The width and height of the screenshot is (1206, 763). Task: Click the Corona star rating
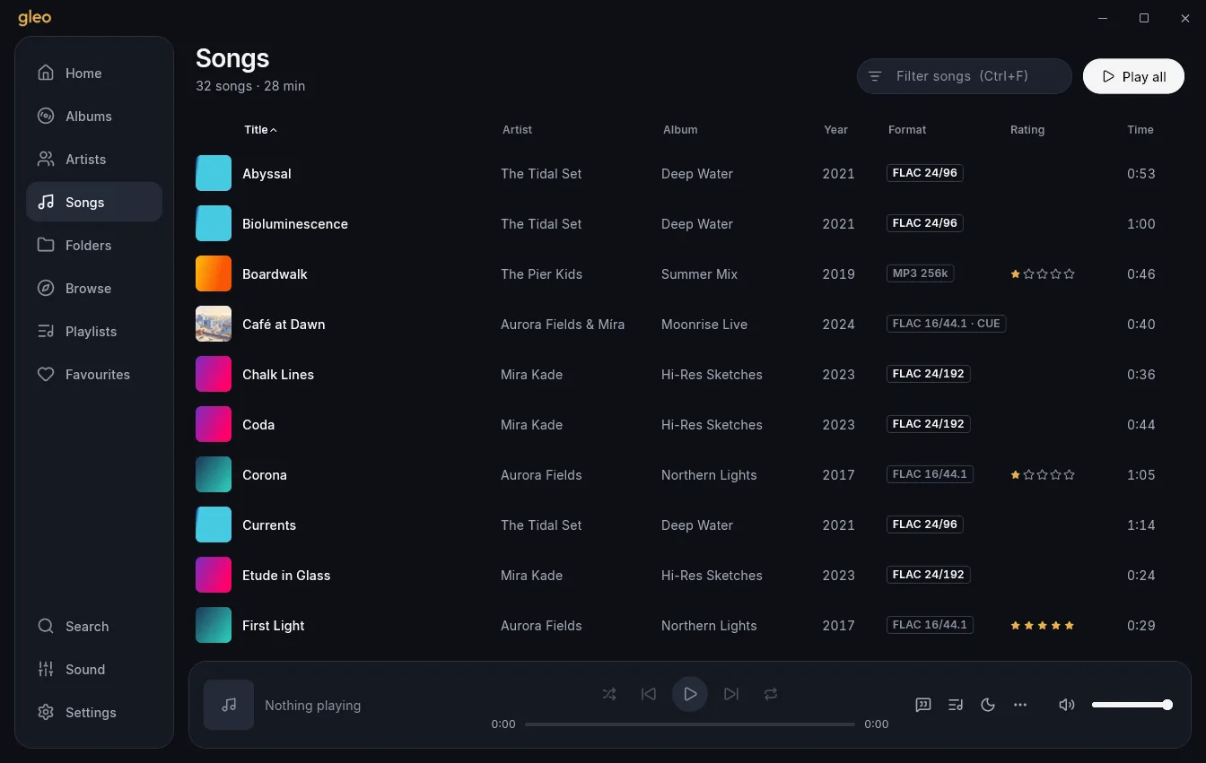(1043, 475)
